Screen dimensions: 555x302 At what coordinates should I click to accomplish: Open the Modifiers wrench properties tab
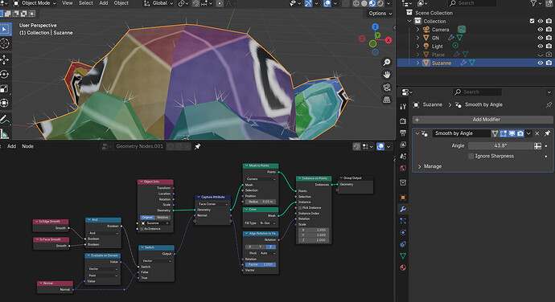(403, 209)
